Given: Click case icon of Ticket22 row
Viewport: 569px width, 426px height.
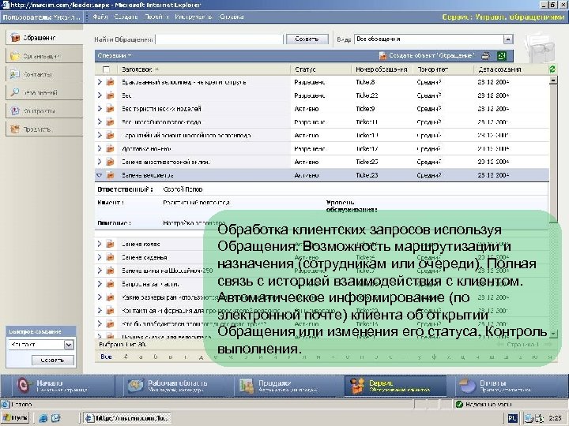Looking at the screenshot, I should coord(111,95).
